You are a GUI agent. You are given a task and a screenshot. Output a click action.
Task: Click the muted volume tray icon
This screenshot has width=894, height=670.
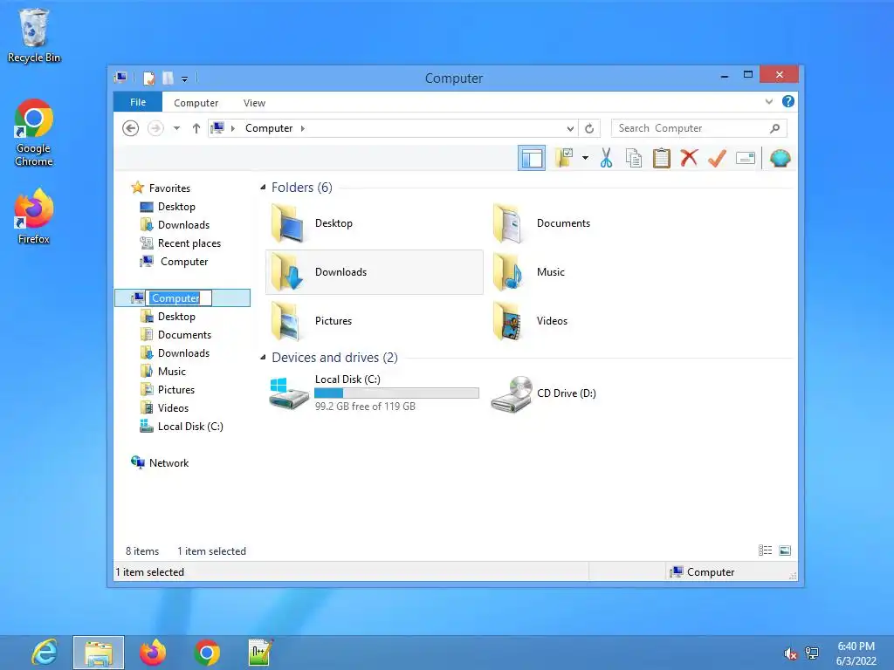coord(790,653)
